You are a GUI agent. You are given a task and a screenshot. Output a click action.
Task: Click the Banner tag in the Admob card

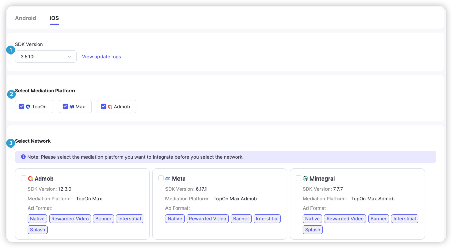[x=104, y=219]
